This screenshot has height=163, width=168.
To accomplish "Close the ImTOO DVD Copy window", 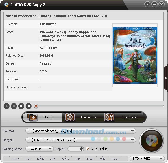I will pos(162,5).
